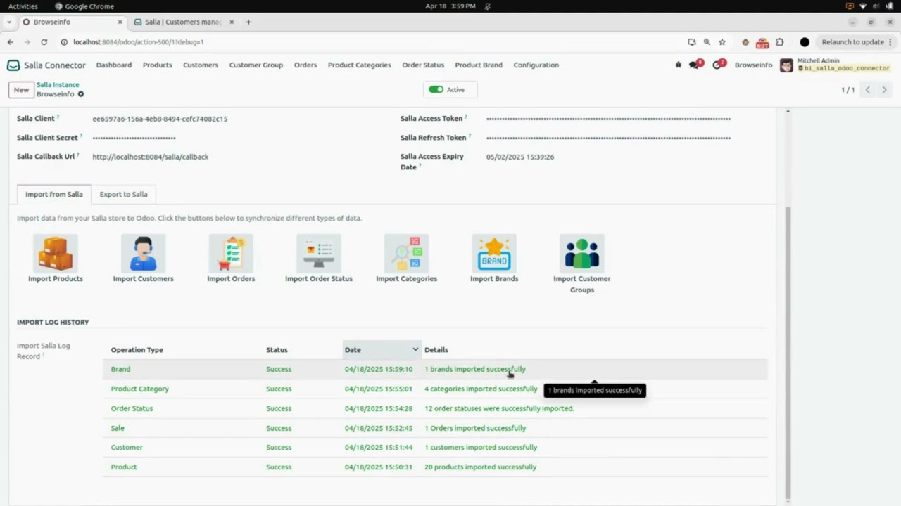This screenshot has width=901, height=506.
Task: Click the Import Orders clipboard icon
Action: [231, 253]
